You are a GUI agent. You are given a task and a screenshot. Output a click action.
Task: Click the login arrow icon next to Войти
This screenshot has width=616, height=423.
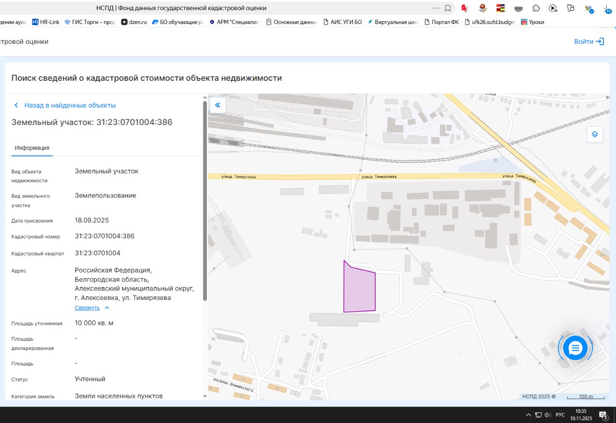coord(600,41)
